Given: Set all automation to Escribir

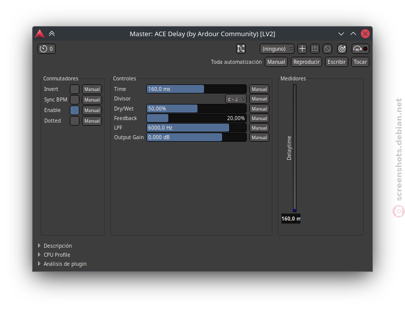Looking at the screenshot, I should (337, 62).
